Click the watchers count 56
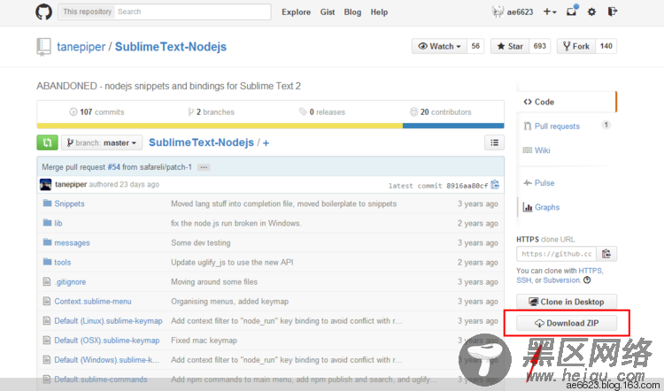 (475, 46)
